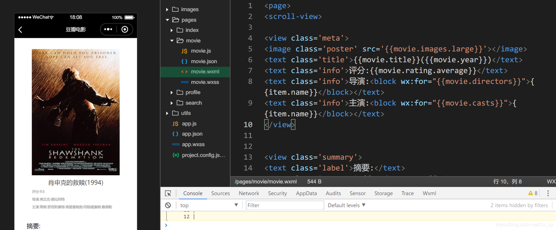
Task: Focus the console Filter input field
Action: click(x=285, y=205)
